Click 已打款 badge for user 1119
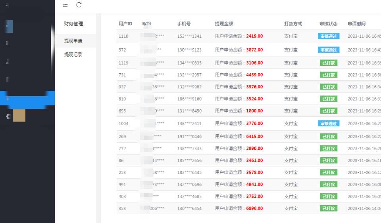The width and height of the screenshot is (381, 223). 329,63
